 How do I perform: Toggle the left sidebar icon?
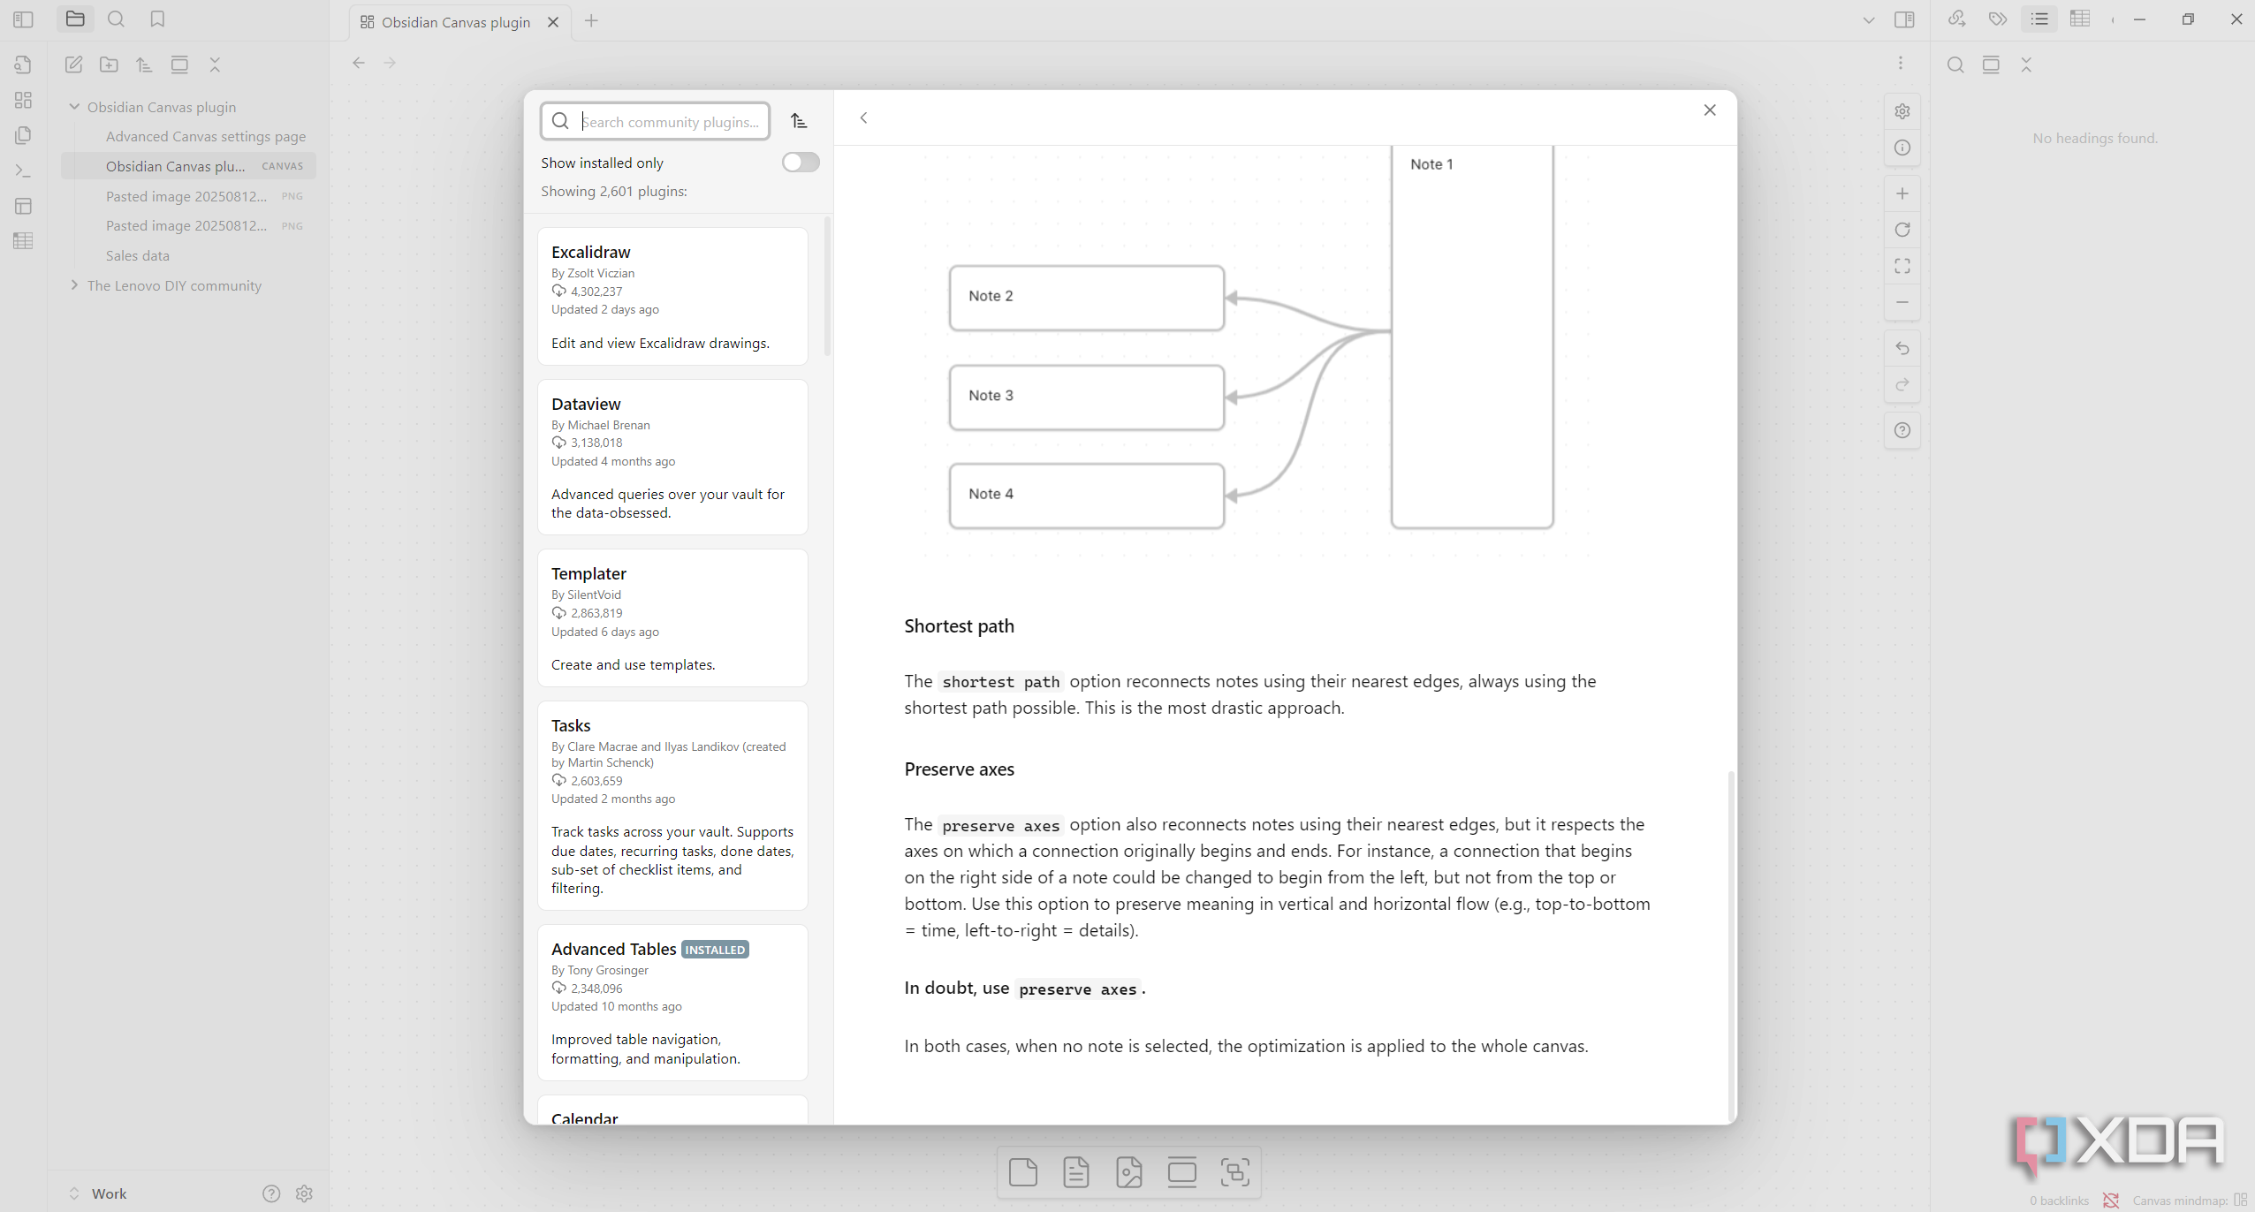24,19
